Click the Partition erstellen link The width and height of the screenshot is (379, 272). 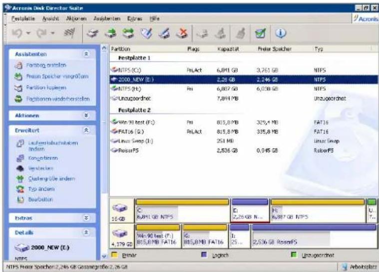click(46, 65)
